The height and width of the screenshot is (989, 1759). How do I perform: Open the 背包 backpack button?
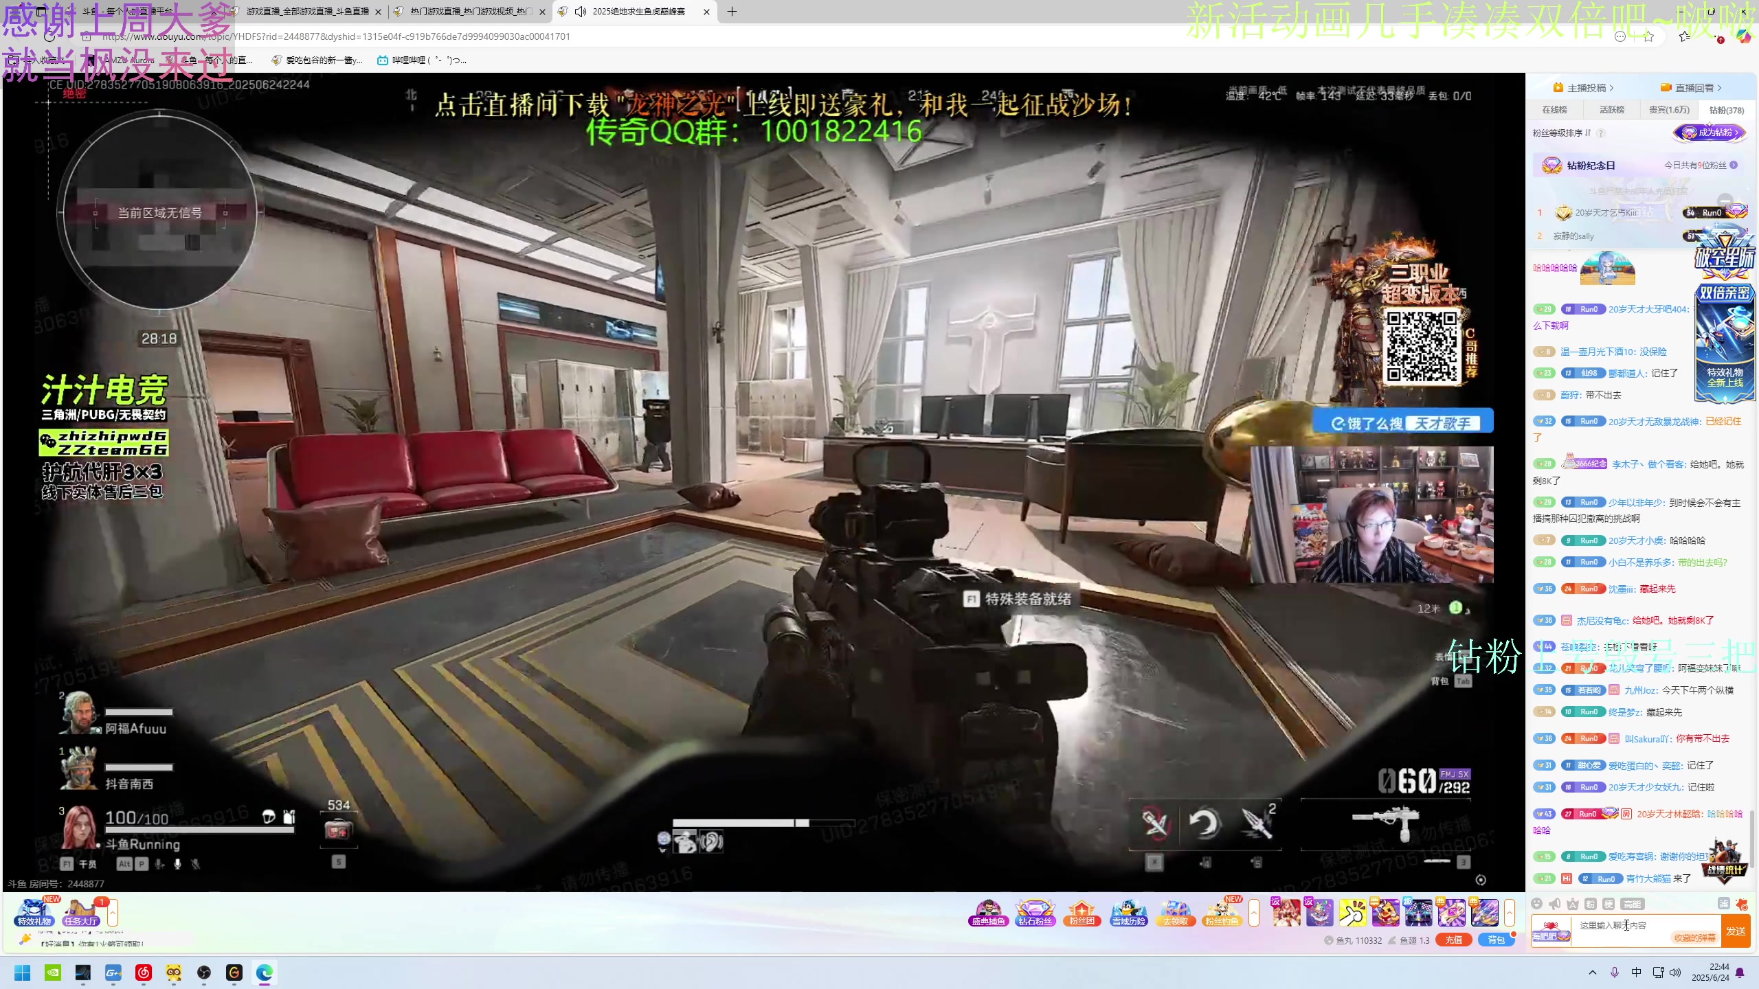1496,940
